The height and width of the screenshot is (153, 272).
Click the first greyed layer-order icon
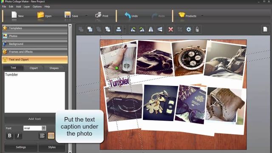coord(81,29)
